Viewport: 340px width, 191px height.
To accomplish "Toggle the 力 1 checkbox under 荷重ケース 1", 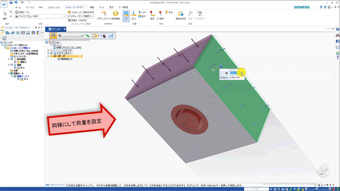I will [18, 79].
